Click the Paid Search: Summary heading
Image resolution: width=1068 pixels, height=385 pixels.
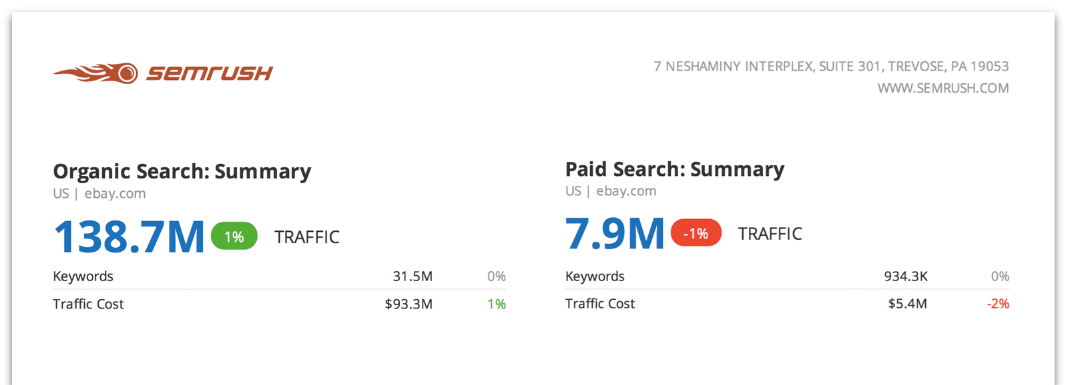[x=675, y=169]
